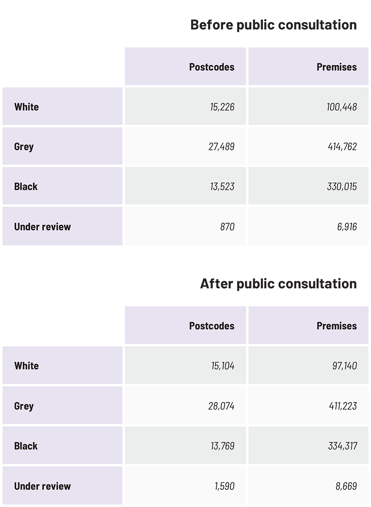The width and height of the screenshot is (371, 507).
Task: Click the White premises value 100,448
Action: click(x=341, y=107)
